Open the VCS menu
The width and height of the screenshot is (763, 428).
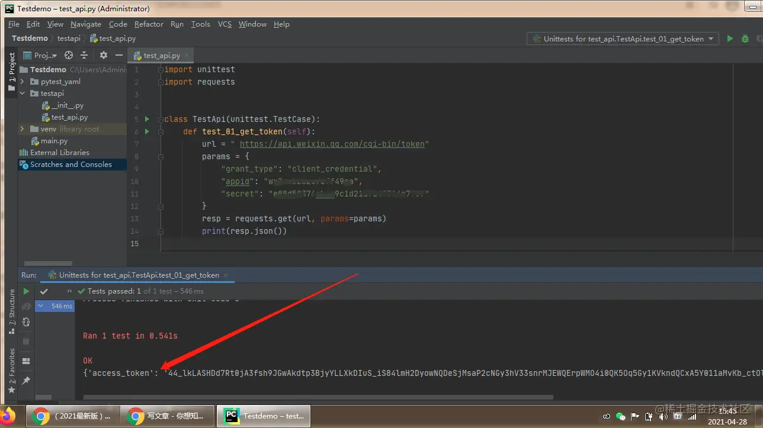point(225,24)
